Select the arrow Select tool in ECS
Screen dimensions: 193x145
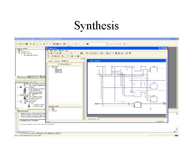pos(49,56)
